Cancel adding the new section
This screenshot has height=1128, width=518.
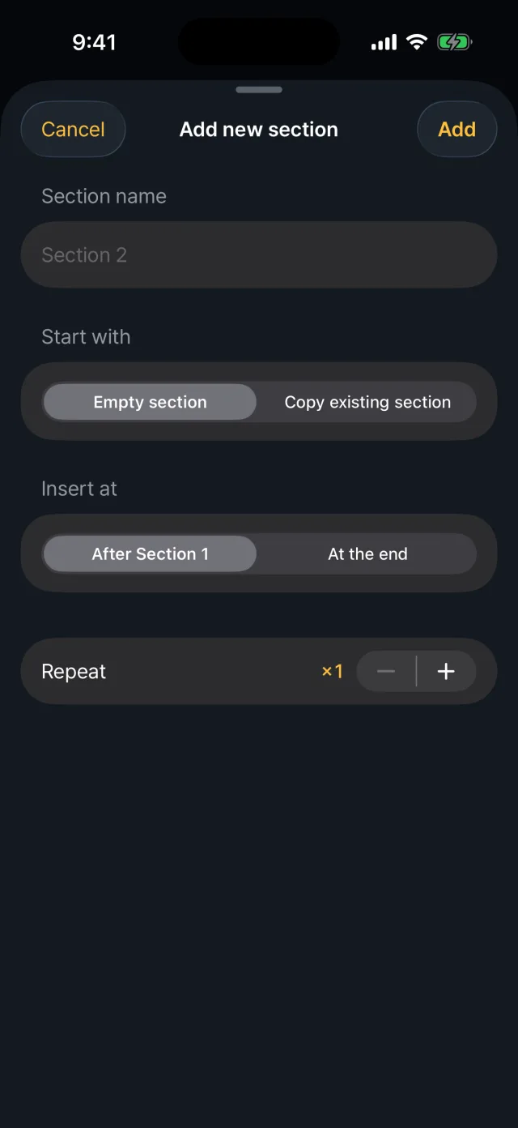73,129
